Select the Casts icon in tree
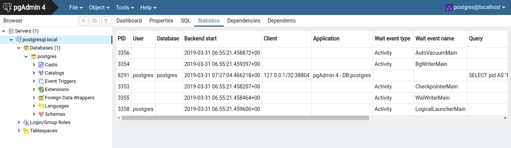 [x=41, y=65]
